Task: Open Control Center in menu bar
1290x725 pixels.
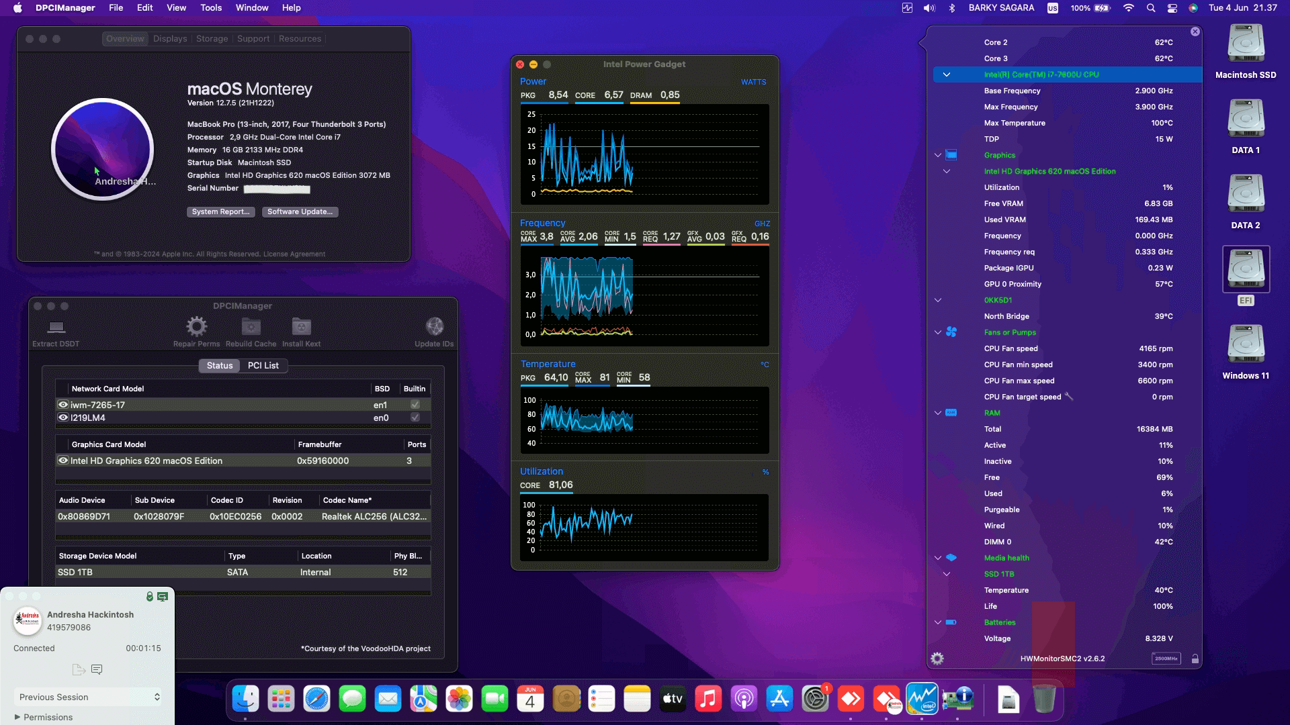Action: (x=1172, y=8)
